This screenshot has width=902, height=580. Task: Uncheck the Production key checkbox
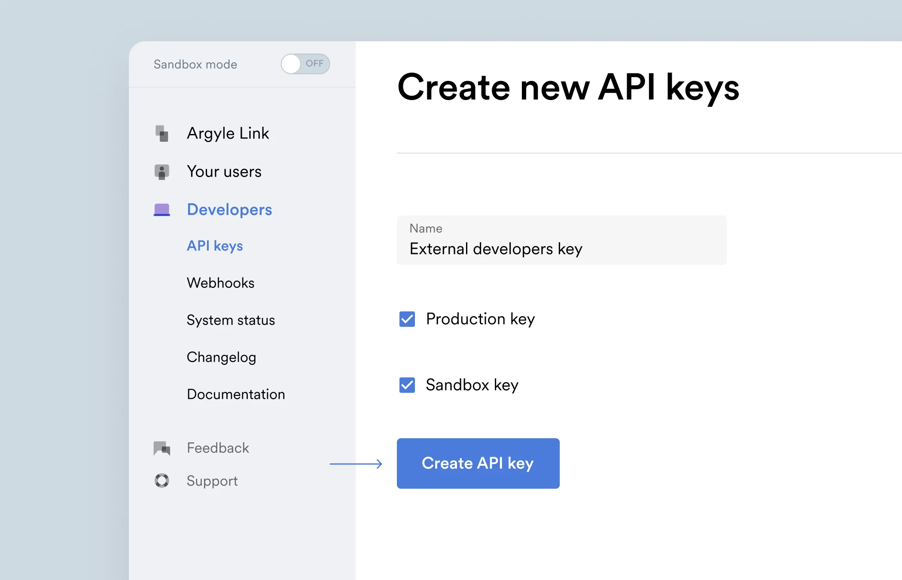click(x=407, y=319)
